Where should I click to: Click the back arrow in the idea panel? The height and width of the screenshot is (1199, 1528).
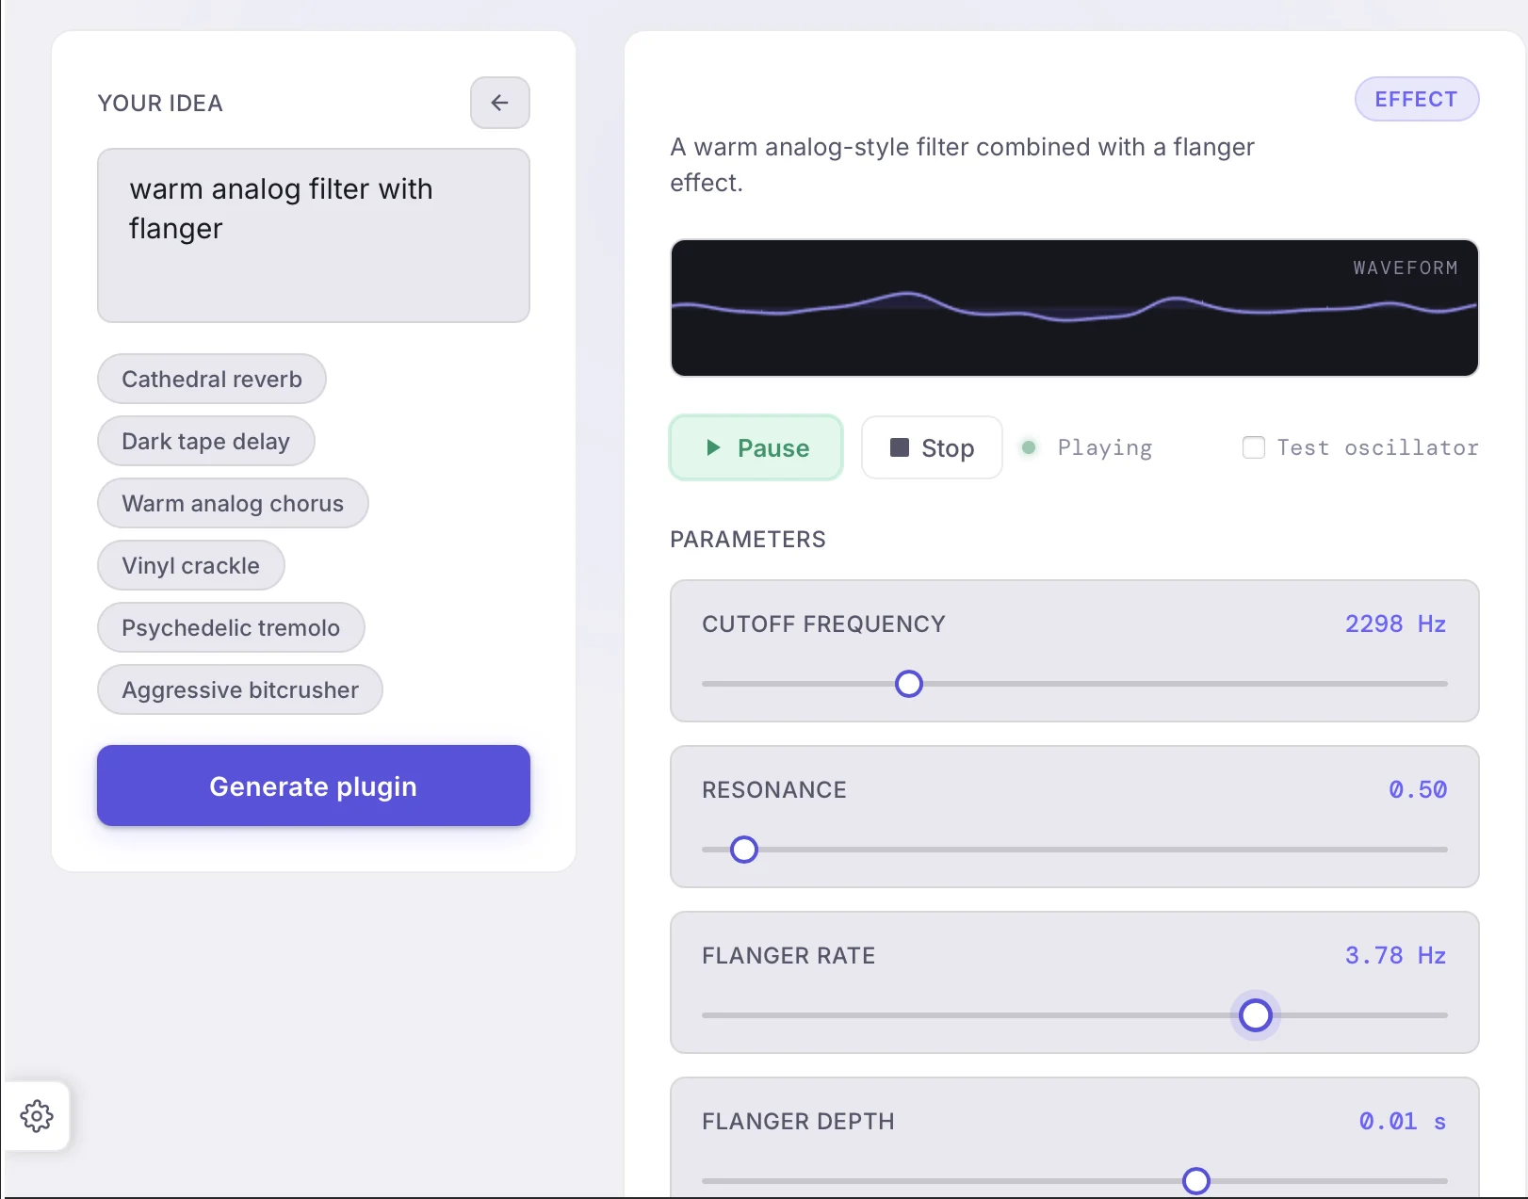coord(499,103)
